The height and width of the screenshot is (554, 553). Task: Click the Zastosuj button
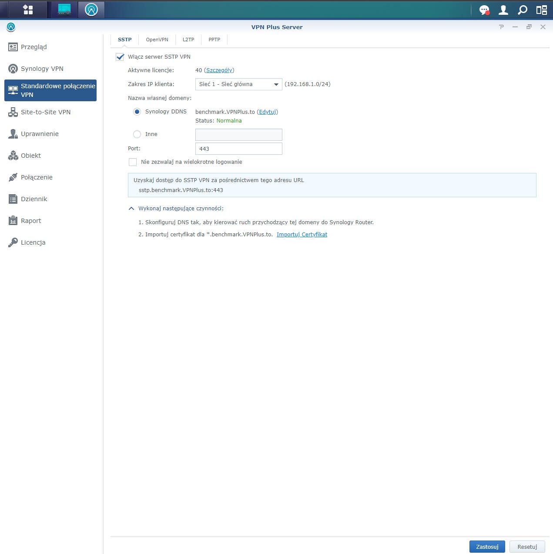(487, 547)
